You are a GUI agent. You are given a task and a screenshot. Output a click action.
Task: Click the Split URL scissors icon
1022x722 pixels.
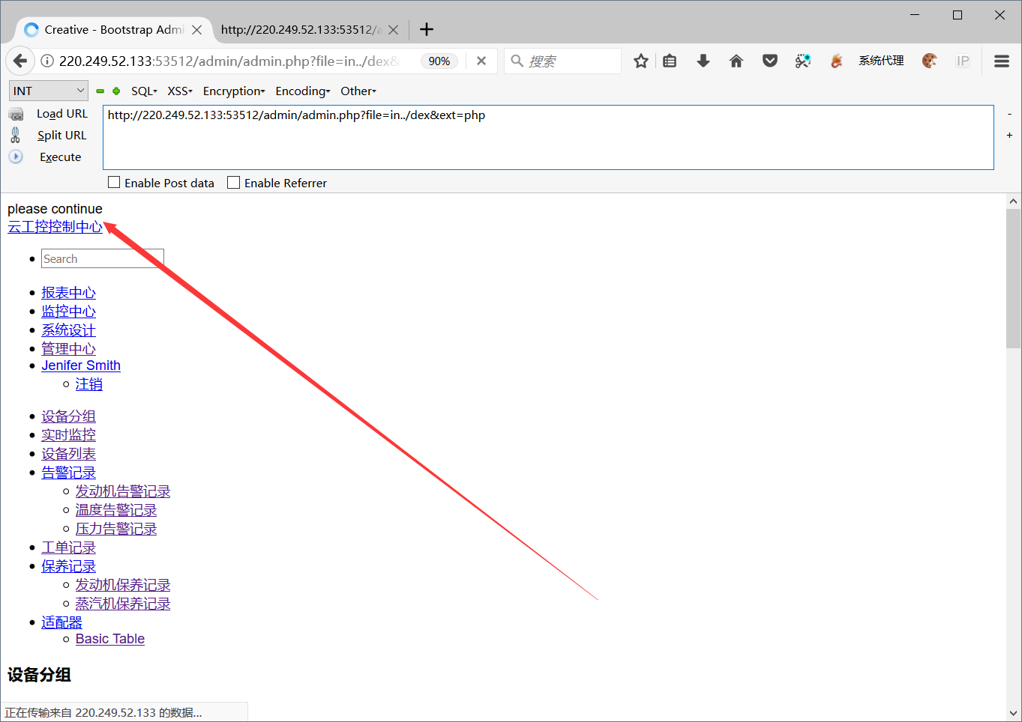point(16,135)
